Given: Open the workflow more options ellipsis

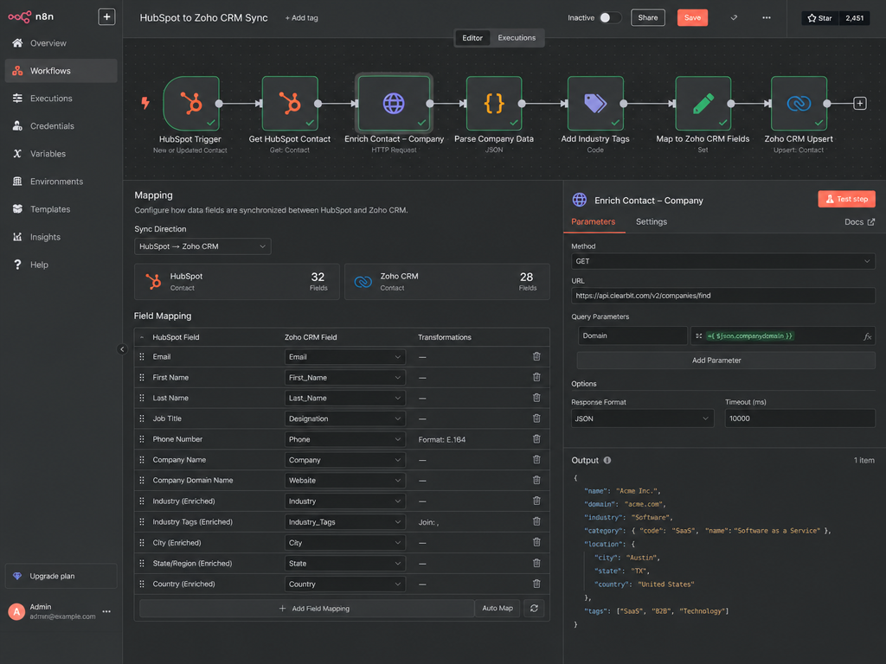Looking at the screenshot, I should click(x=767, y=17).
